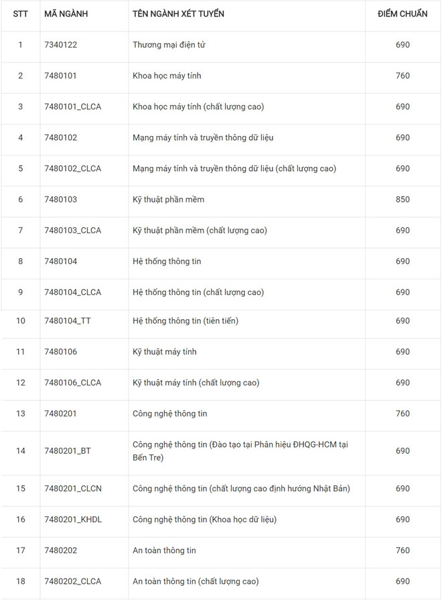Viewport: 442px width, 602px height.
Task: Select the Thương mại điện tử row
Action: [x=169, y=45]
